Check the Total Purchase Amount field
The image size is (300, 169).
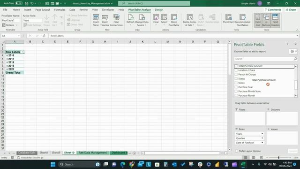(236, 66)
